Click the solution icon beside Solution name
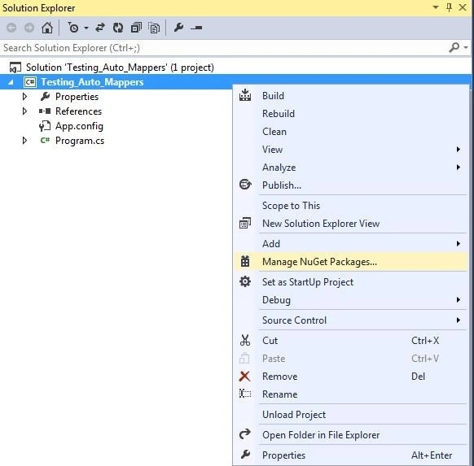This screenshot has width=474, height=466. tap(15, 68)
